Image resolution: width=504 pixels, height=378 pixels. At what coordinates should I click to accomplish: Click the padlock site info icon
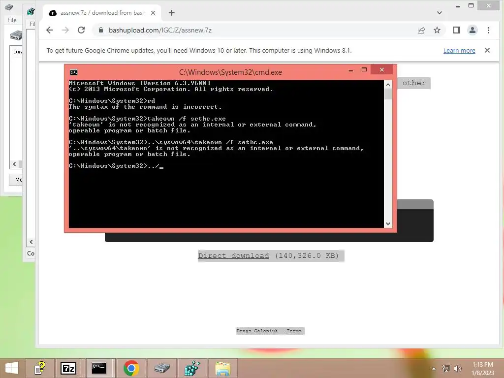pos(100,30)
